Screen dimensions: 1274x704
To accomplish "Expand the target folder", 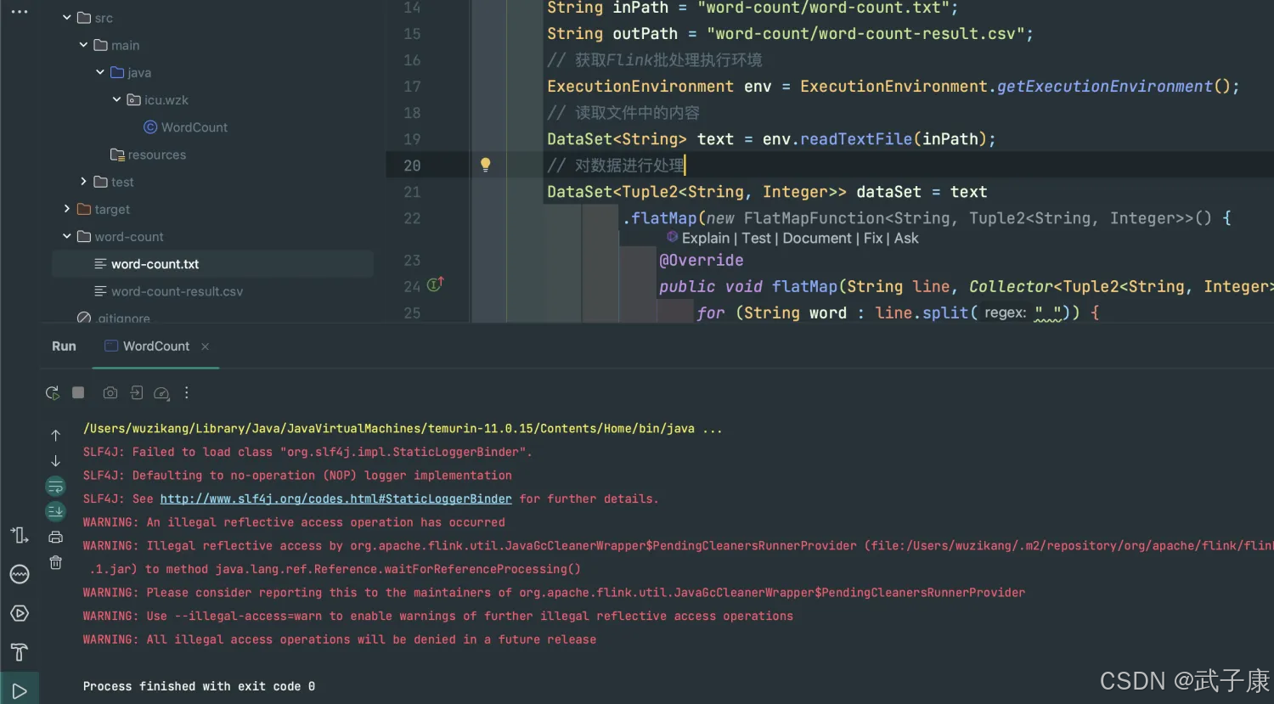I will 67,208.
